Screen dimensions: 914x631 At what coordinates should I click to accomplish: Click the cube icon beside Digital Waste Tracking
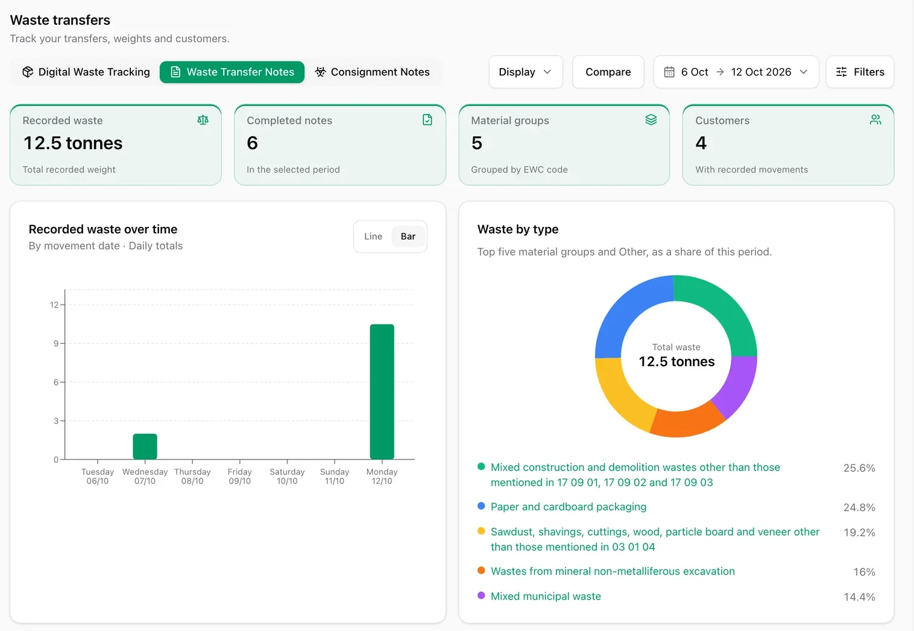click(x=28, y=72)
